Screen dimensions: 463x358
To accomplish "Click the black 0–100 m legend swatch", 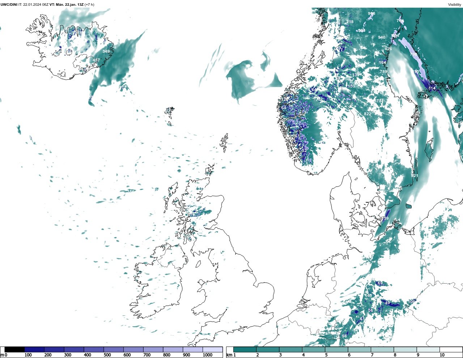I will (x=14, y=349).
